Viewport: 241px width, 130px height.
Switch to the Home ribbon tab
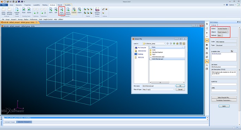pos(11,5)
